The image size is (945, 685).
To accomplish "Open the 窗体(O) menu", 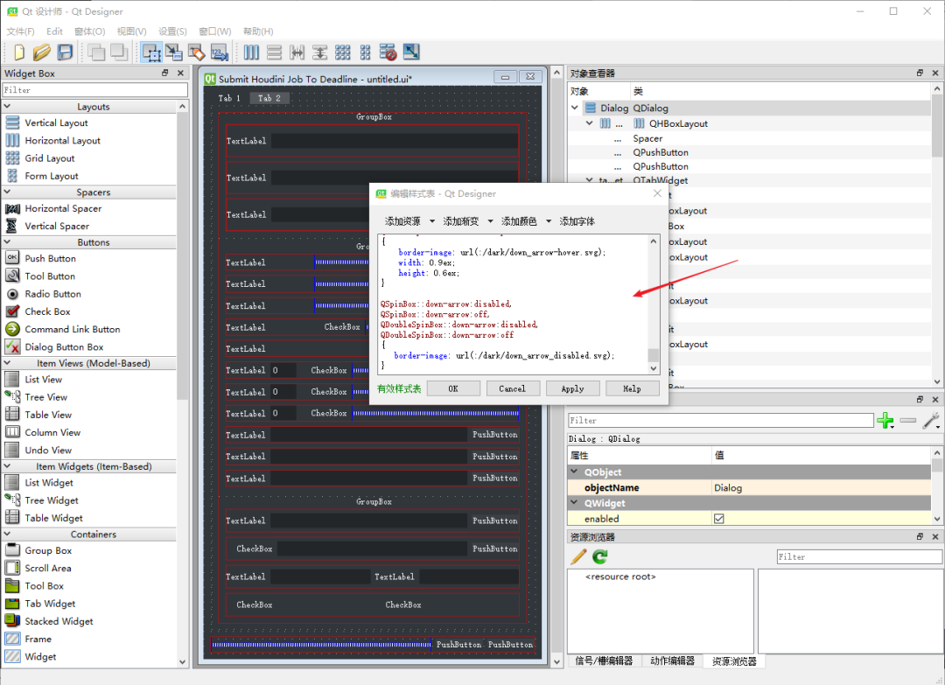I will coord(90,31).
